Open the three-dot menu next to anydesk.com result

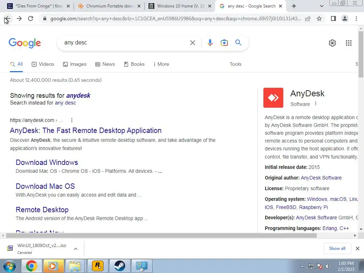point(72,120)
